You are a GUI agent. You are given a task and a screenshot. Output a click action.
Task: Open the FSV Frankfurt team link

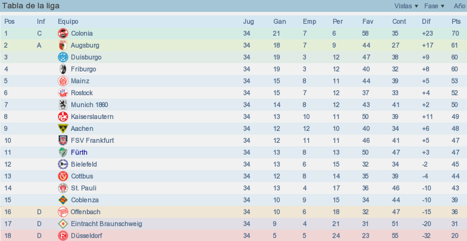pos(92,140)
